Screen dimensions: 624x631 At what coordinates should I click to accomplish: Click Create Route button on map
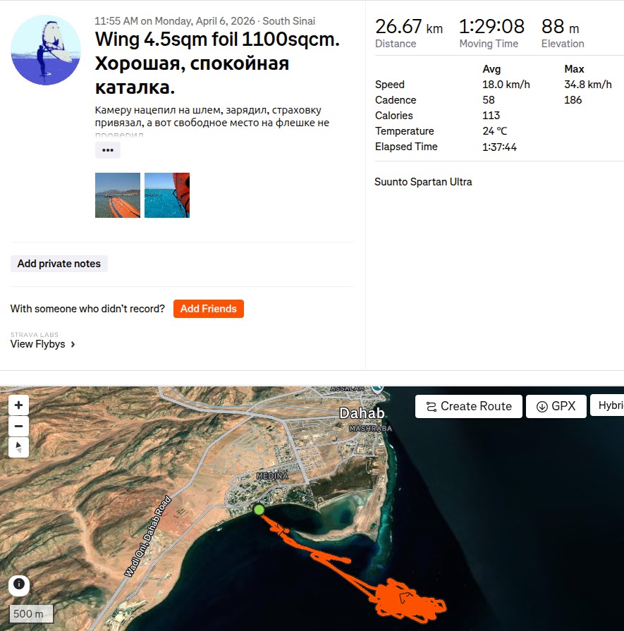[469, 406]
